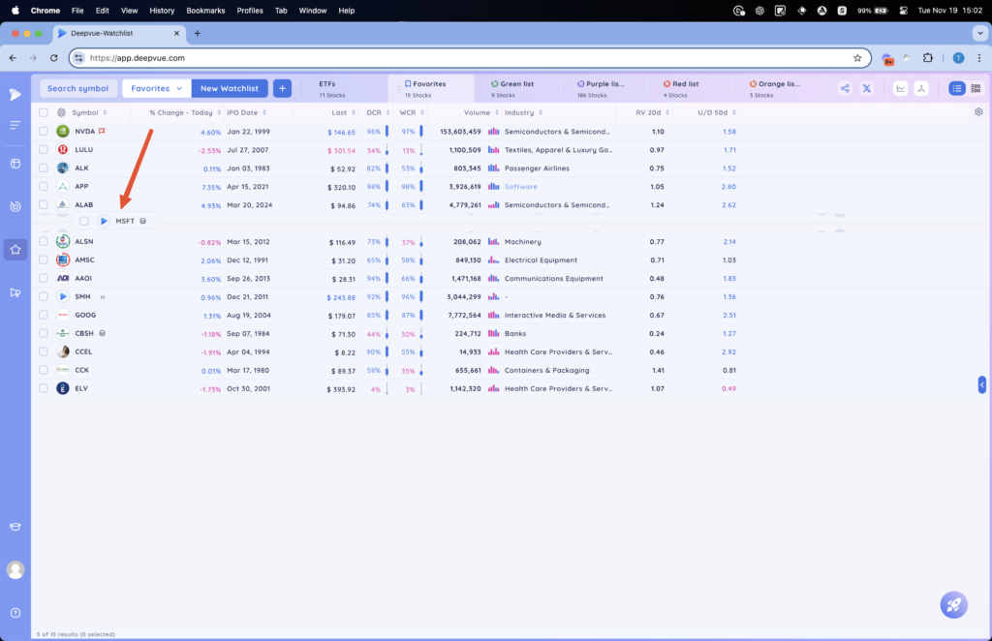The width and height of the screenshot is (992, 641).
Task: Click the X (Twitter) share icon
Action: click(867, 88)
